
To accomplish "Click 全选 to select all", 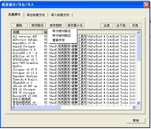I will tap(107, 25).
